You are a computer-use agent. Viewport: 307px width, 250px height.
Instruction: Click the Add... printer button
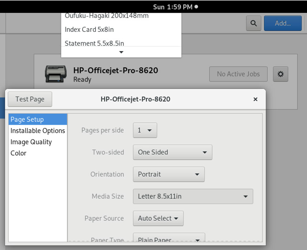[283, 23]
